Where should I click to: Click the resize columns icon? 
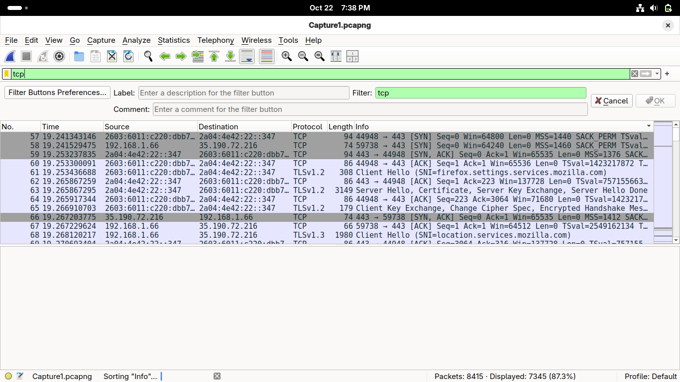pos(336,57)
